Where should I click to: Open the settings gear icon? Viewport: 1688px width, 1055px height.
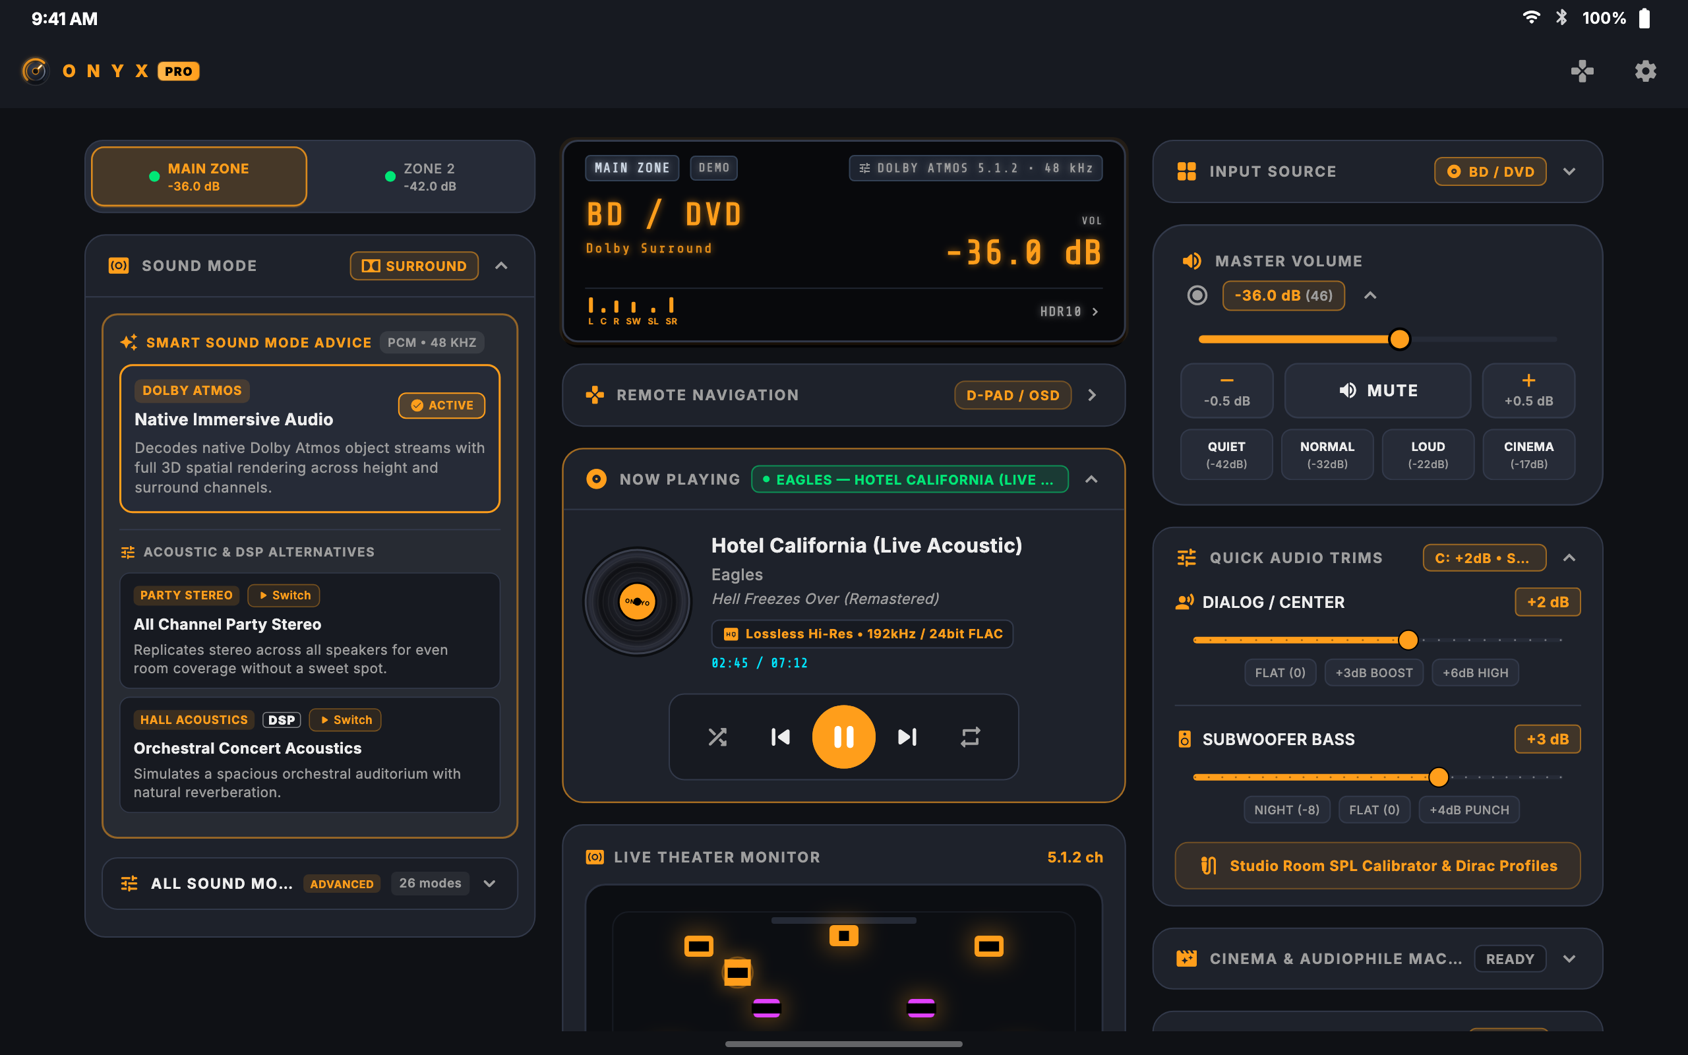point(1645,71)
